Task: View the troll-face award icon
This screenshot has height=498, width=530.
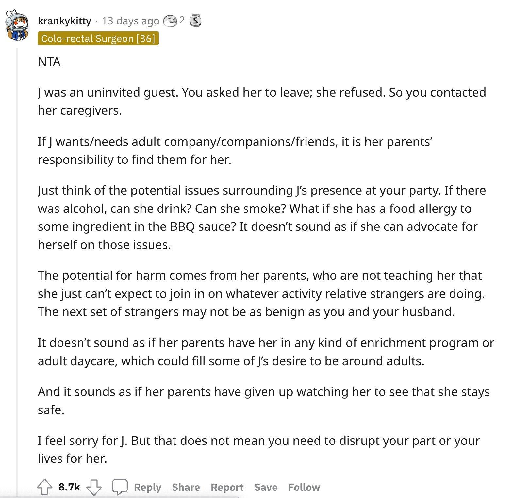Action: point(170,21)
